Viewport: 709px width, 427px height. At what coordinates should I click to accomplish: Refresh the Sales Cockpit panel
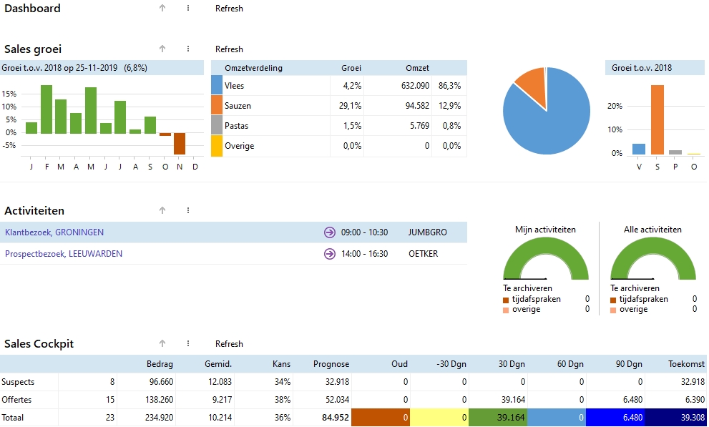229,344
